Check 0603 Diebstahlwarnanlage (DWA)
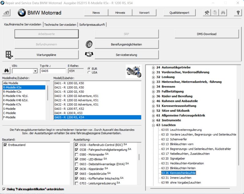This screenshot has height=194, width=244. pos(77,164)
